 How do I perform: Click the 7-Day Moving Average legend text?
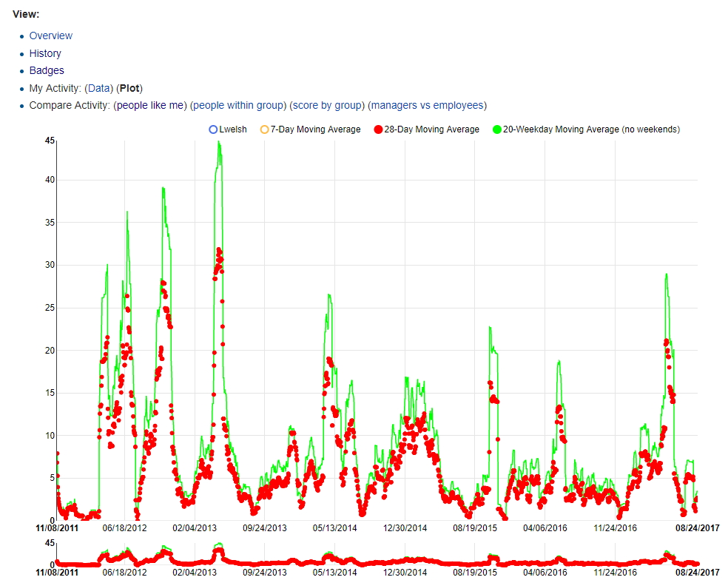pyautogui.click(x=316, y=129)
